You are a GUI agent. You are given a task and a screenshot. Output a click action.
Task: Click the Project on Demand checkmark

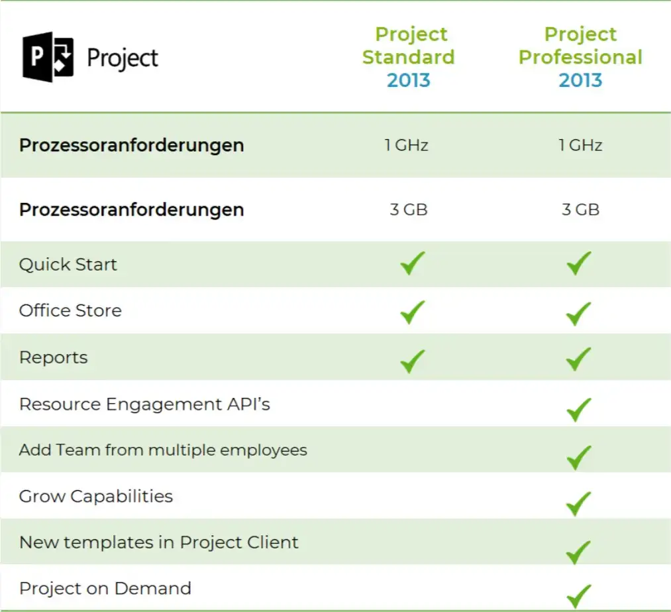coord(579,594)
